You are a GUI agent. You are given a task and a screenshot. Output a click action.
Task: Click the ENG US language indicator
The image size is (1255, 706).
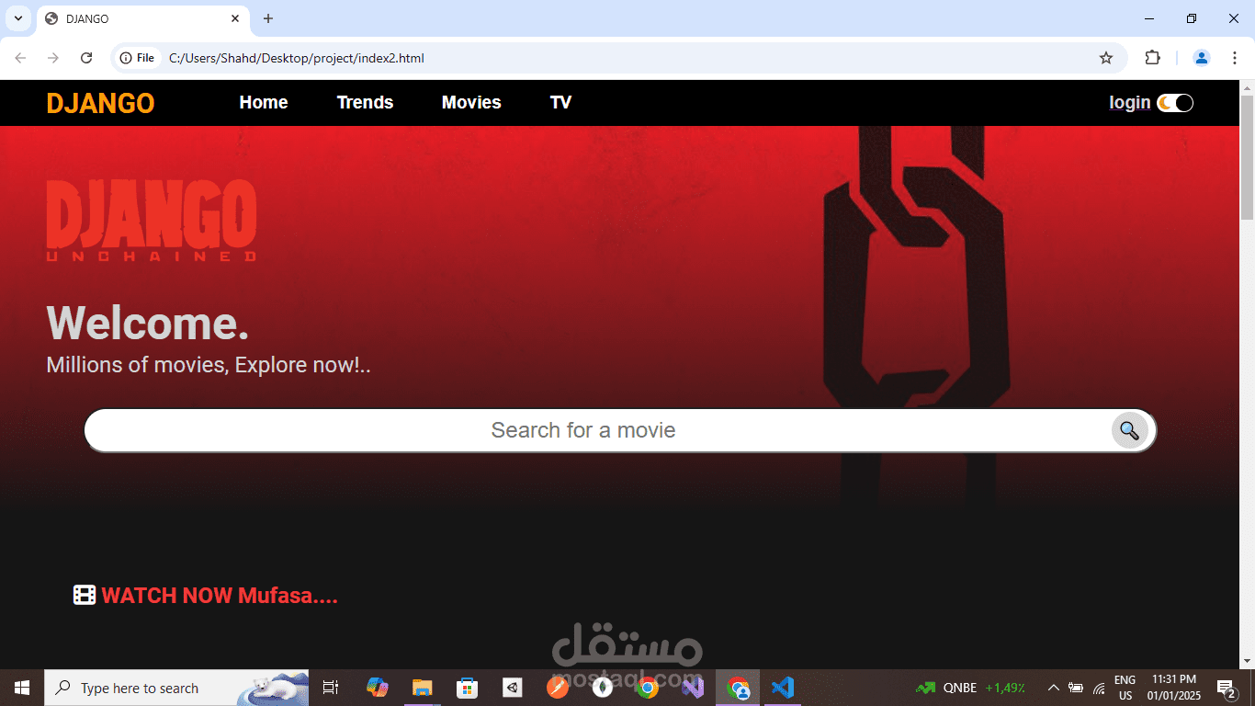coord(1125,688)
